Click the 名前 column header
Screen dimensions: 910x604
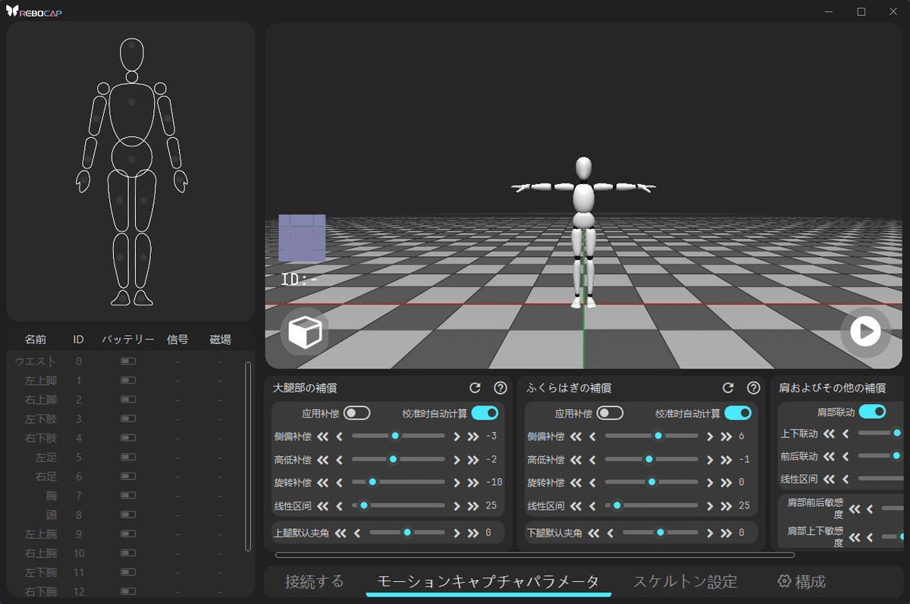[x=36, y=339]
